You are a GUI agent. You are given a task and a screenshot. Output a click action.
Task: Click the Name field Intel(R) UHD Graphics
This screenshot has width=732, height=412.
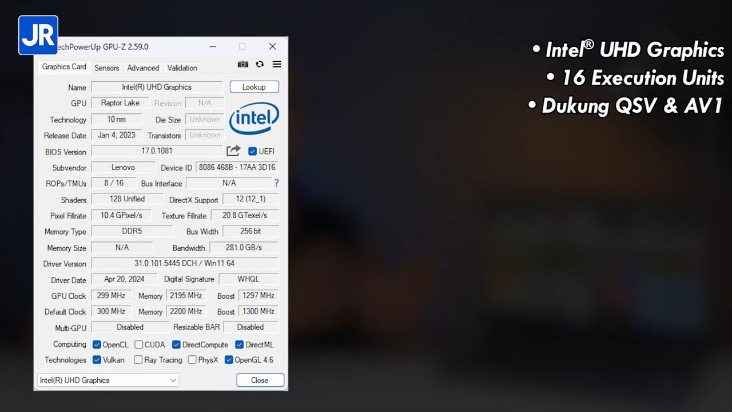(157, 87)
